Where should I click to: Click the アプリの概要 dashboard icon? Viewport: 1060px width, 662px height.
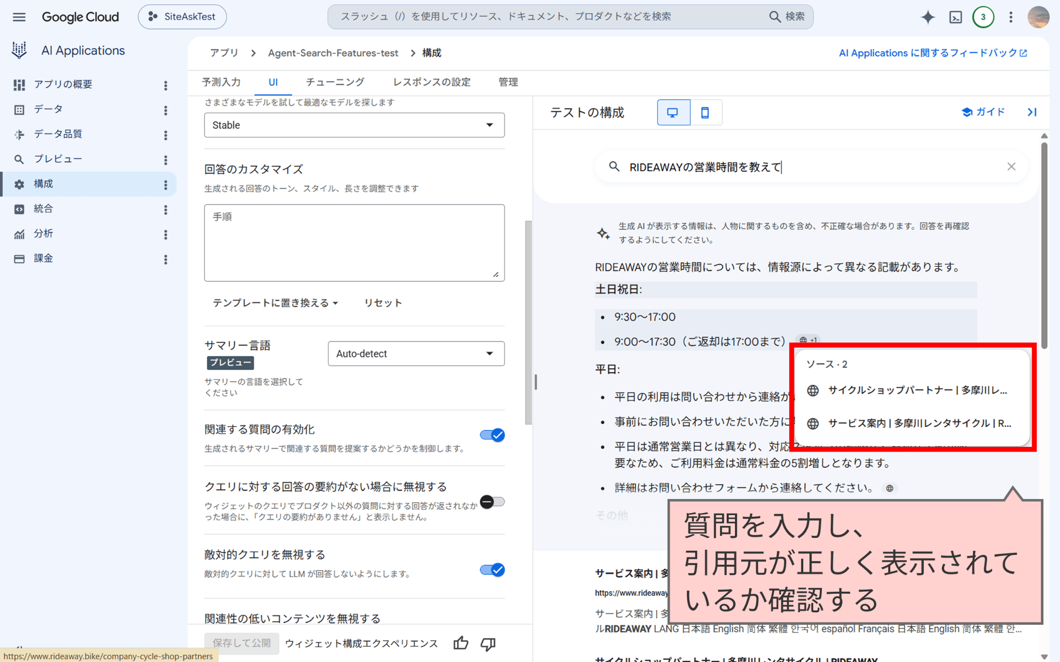click(19, 84)
